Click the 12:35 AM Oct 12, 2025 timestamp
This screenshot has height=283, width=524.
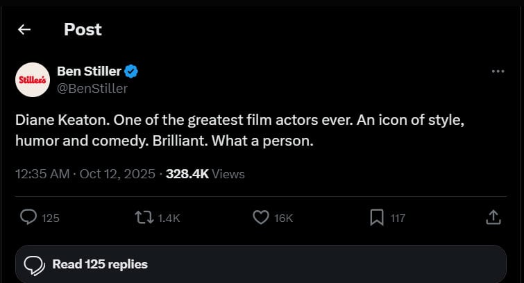click(86, 173)
